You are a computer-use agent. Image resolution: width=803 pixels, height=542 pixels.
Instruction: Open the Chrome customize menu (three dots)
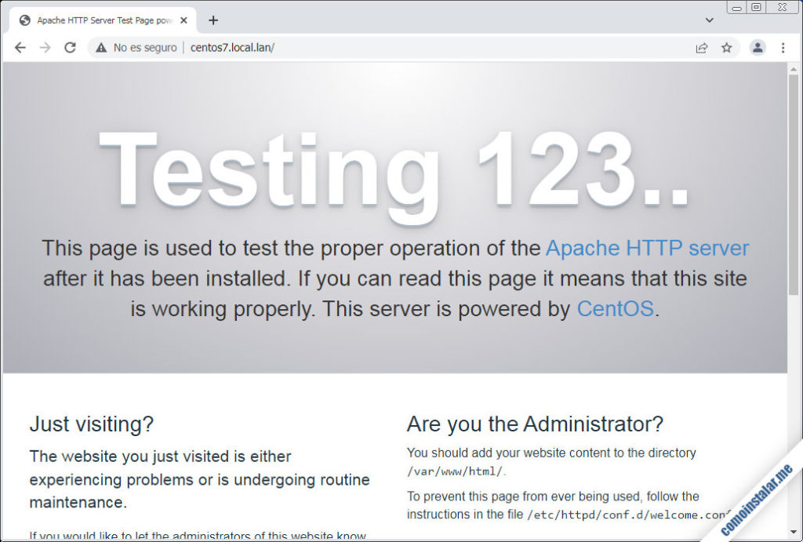tap(783, 47)
